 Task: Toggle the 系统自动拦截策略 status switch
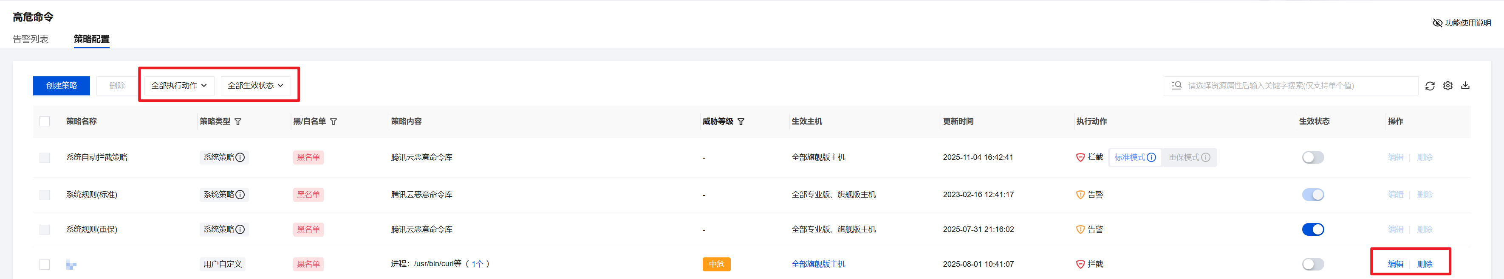coord(1312,157)
